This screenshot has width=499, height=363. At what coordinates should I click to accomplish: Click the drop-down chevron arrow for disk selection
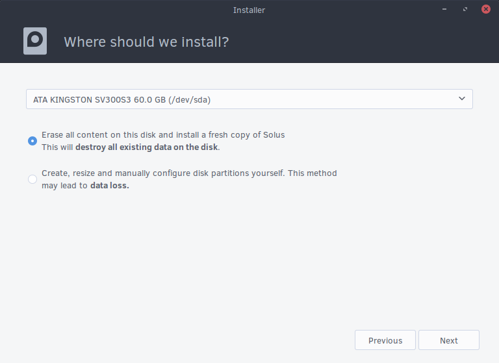click(x=462, y=99)
